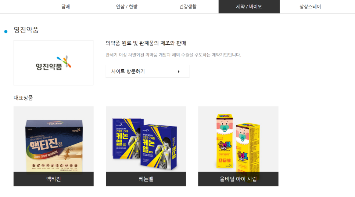
Task: Click the 의약품 원료 및 완제품 headline
Action: (x=146, y=43)
